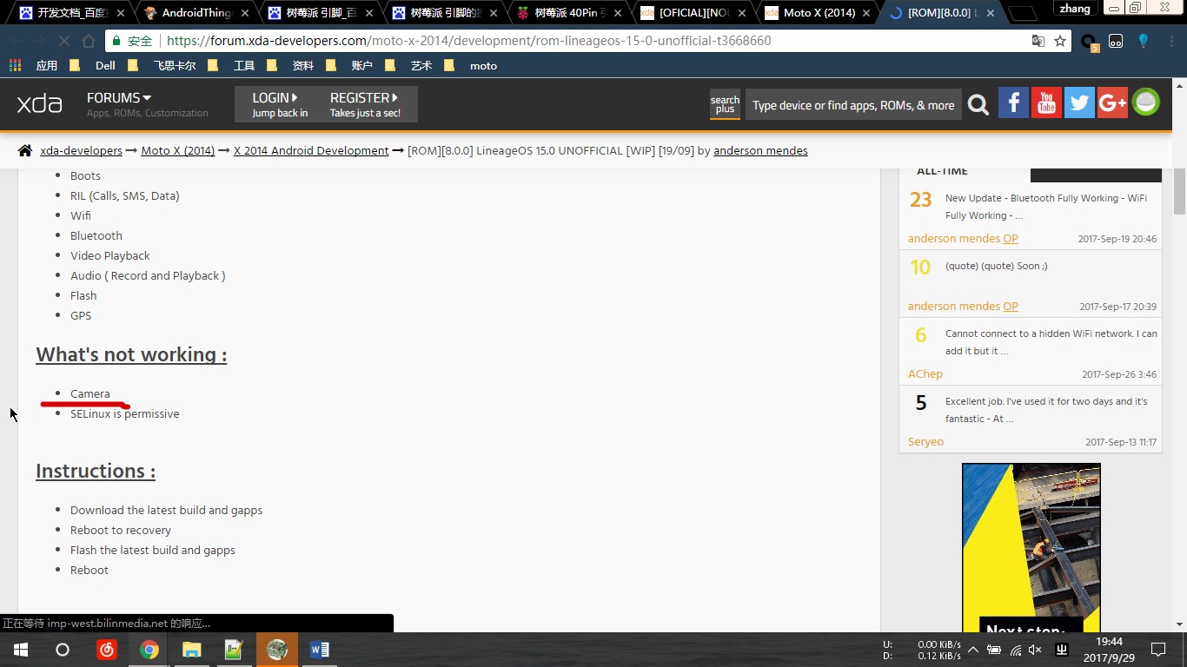Click the magnifier search icon
The width and height of the screenshot is (1187, 667).
point(978,105)
